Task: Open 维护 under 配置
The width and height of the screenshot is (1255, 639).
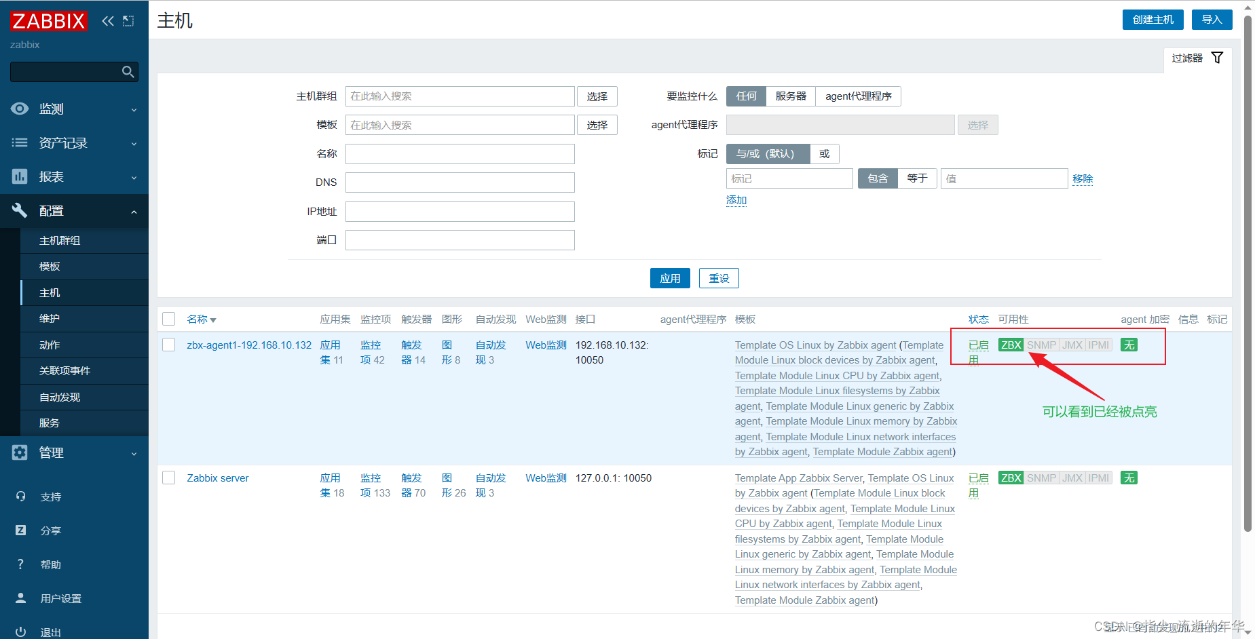Action: coord(85,319)
